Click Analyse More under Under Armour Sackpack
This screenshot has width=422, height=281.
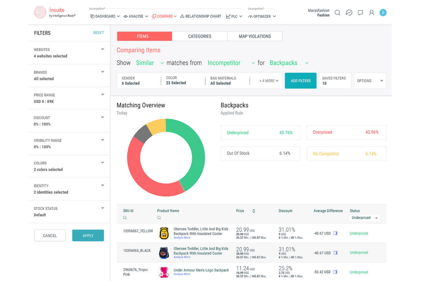point(182,274)
